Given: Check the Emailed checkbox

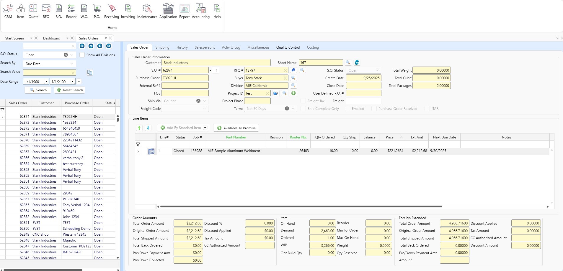Looking at the screenshot, I should coord(347,108).
